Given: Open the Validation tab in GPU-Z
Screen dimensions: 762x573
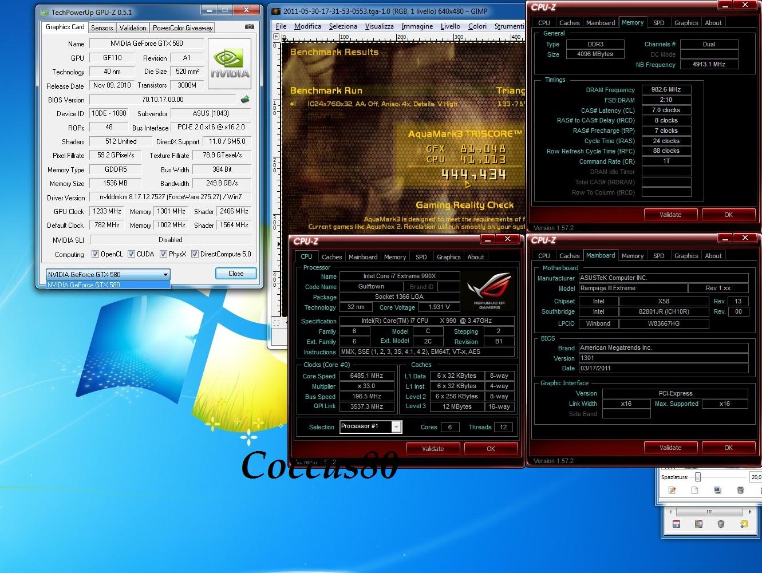Looking at the screenshot, I should 133,27.
